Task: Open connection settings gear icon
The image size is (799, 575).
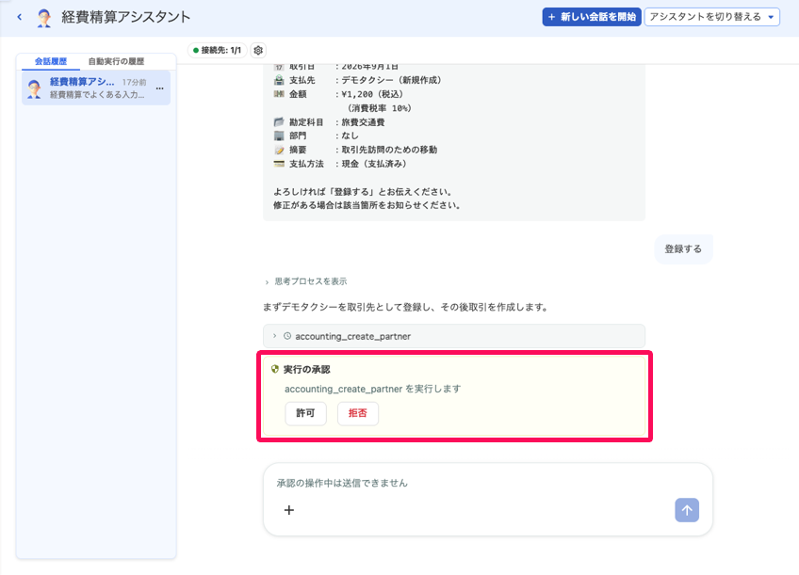Action: click(258, 50)
